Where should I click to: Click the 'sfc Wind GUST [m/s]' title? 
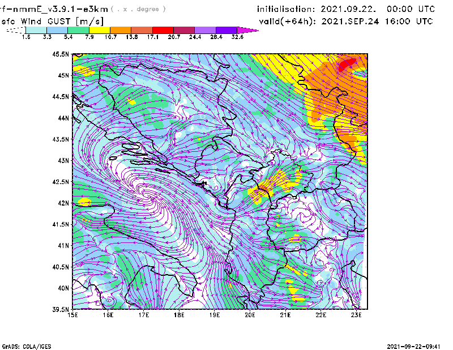(52, 22)
